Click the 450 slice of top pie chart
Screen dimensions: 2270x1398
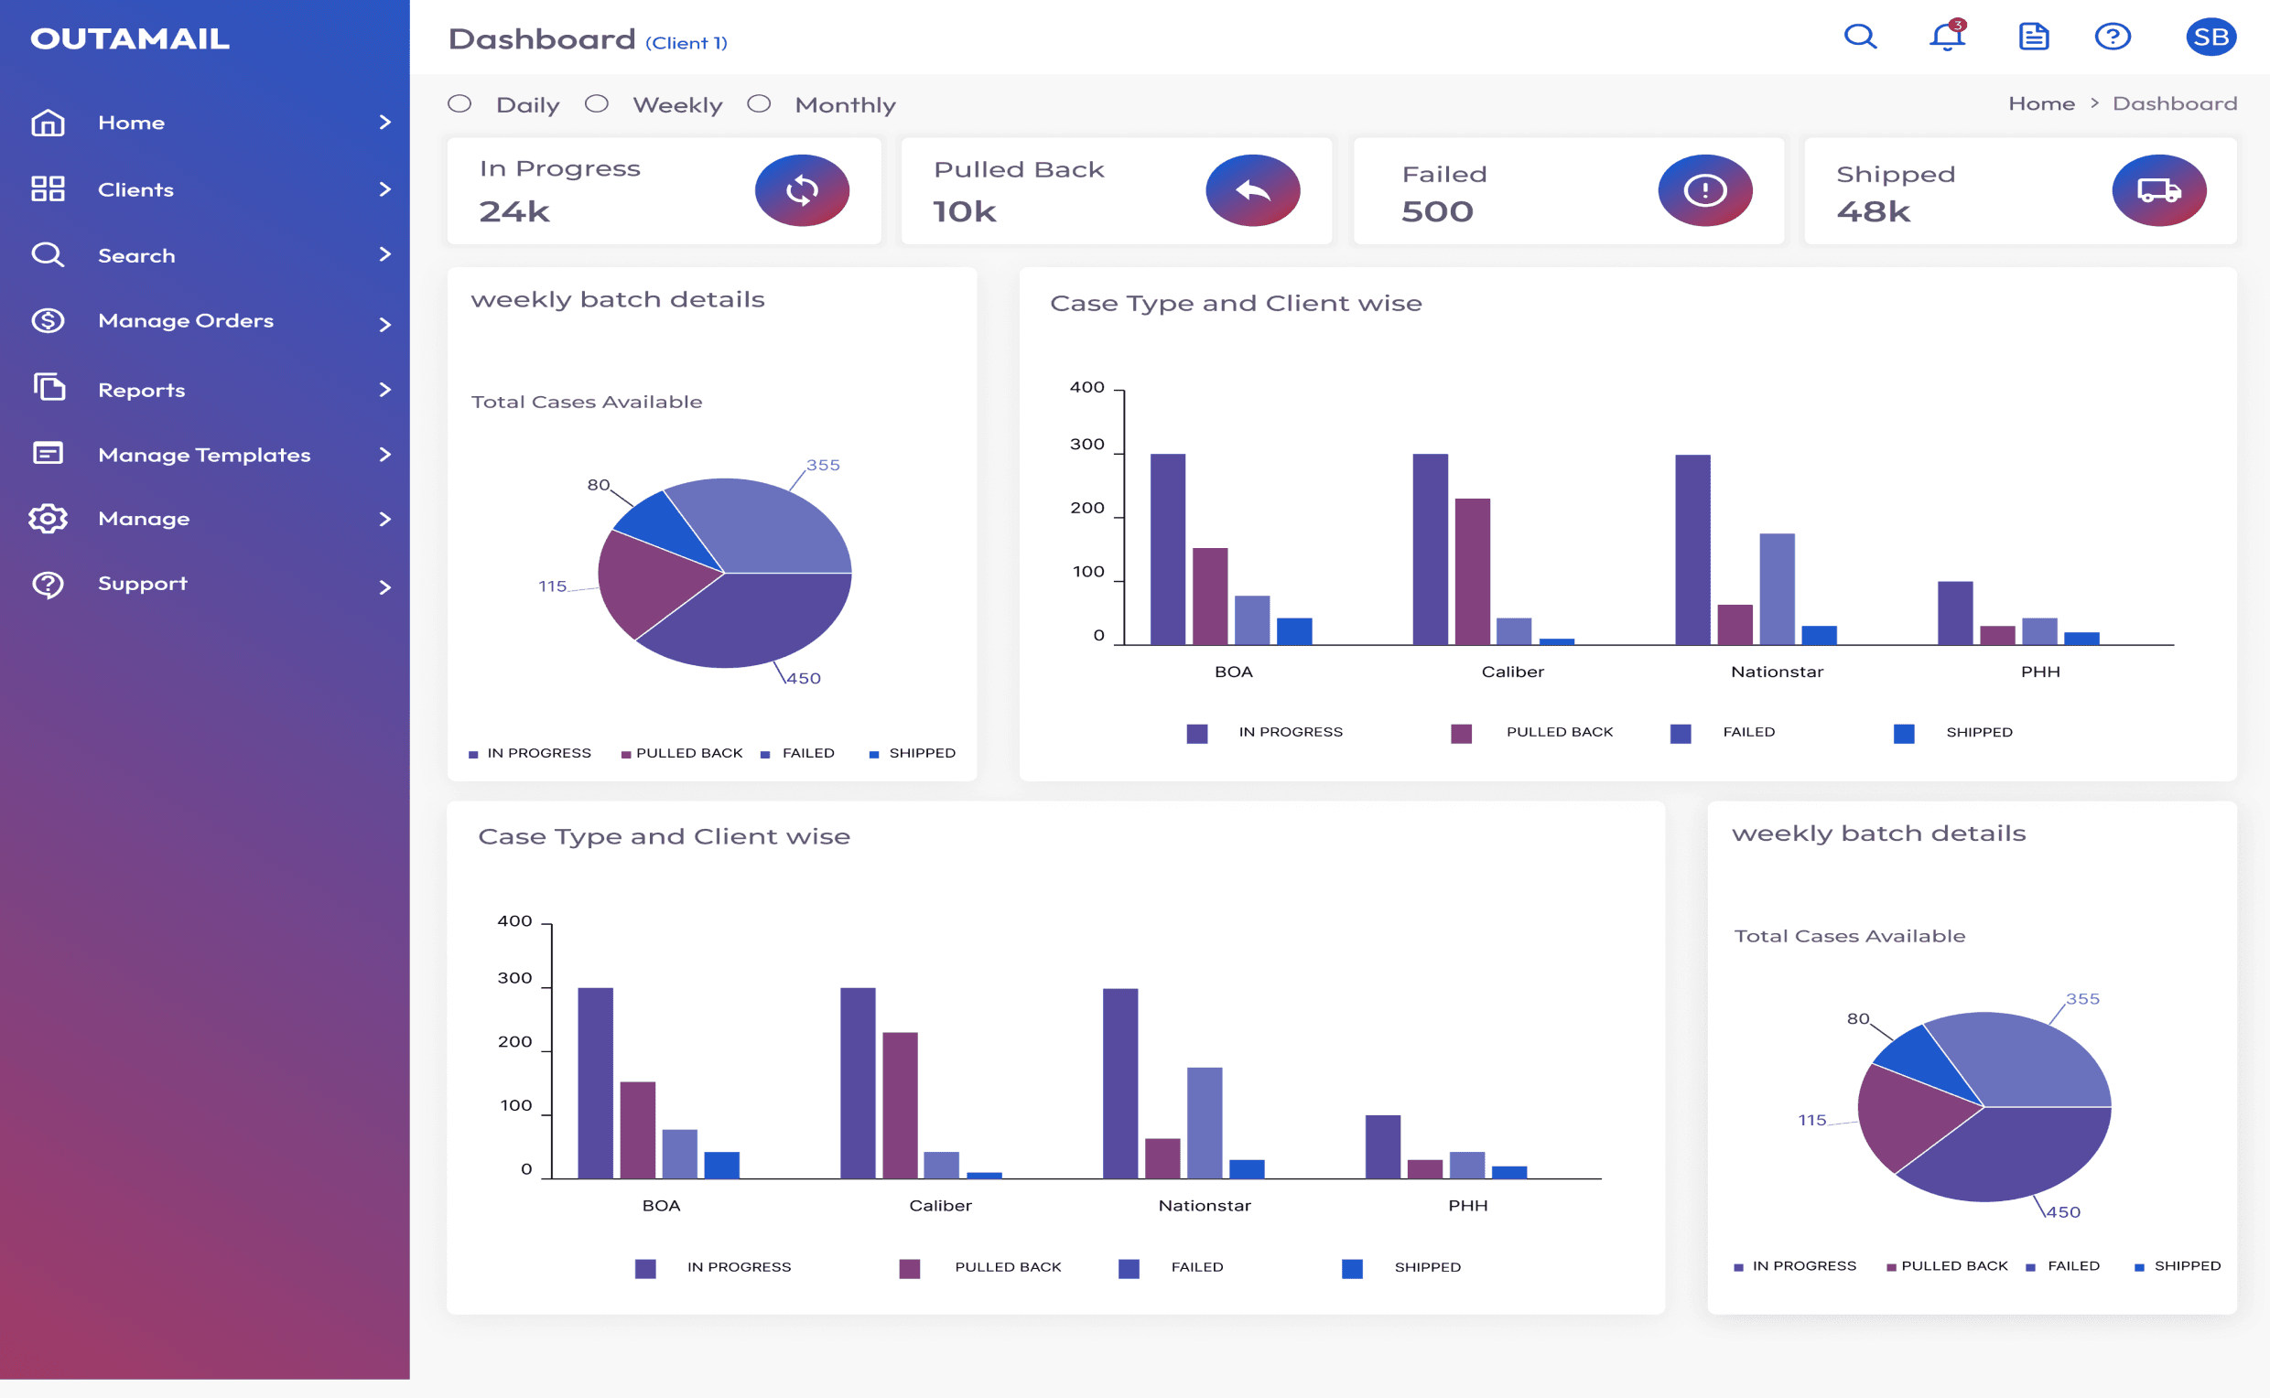[750, 624]
